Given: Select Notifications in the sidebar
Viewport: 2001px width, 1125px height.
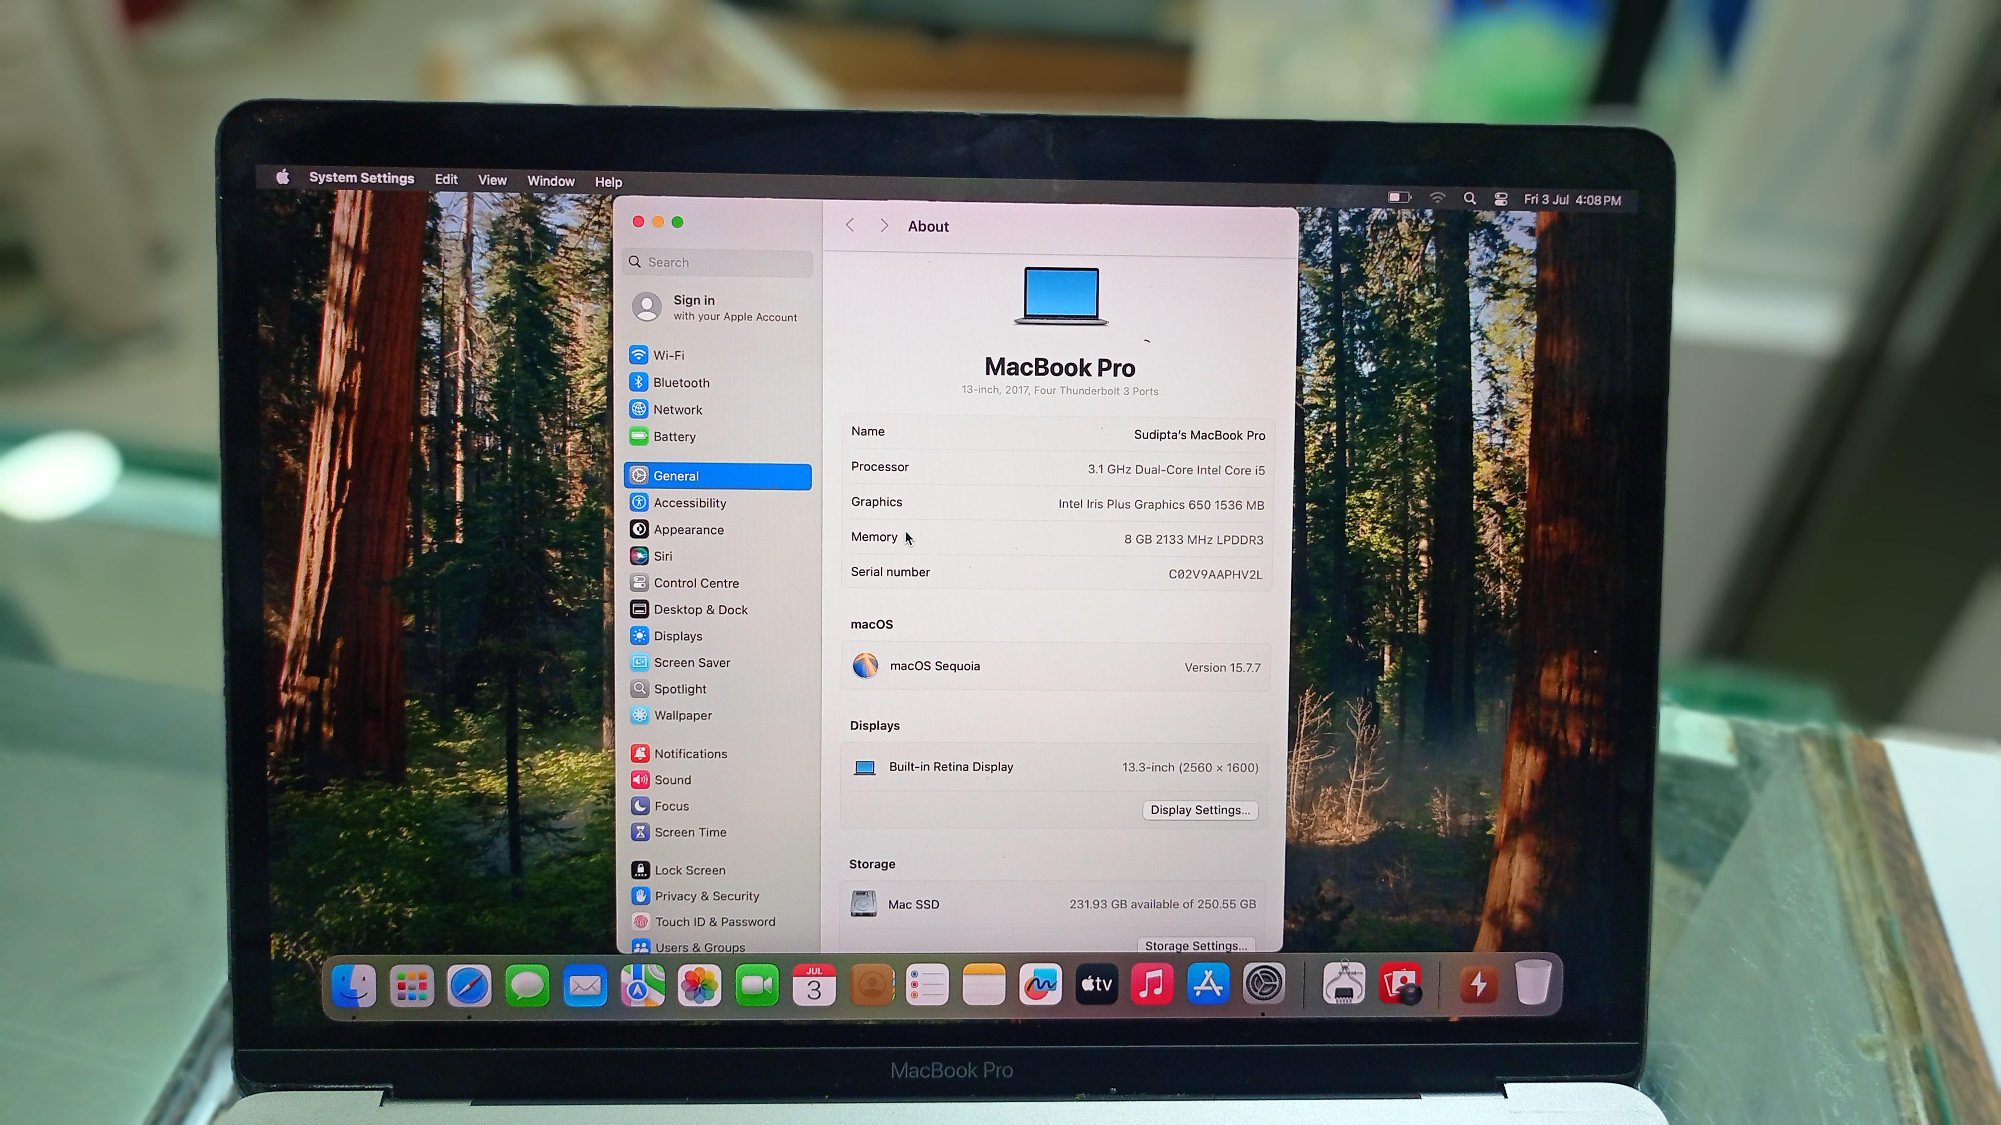Looking at the screenshot, I should coord(718,753).
